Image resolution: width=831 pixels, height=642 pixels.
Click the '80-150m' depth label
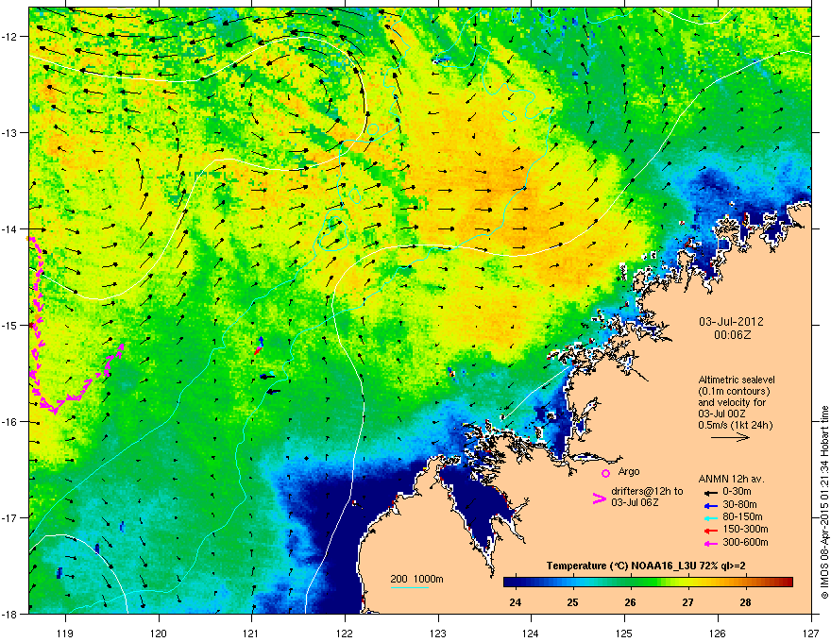tap(742, 516)
